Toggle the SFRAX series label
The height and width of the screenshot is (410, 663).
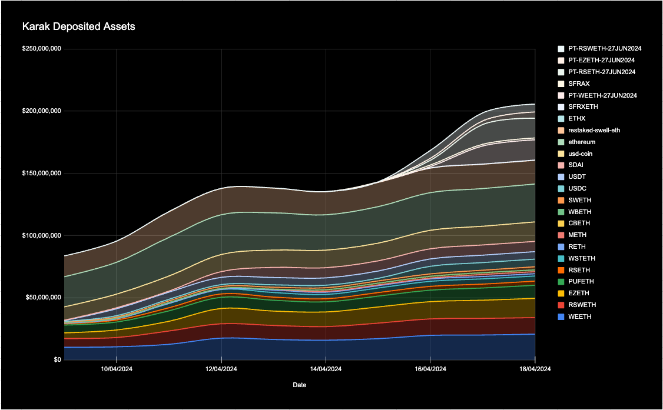(579, 84)
